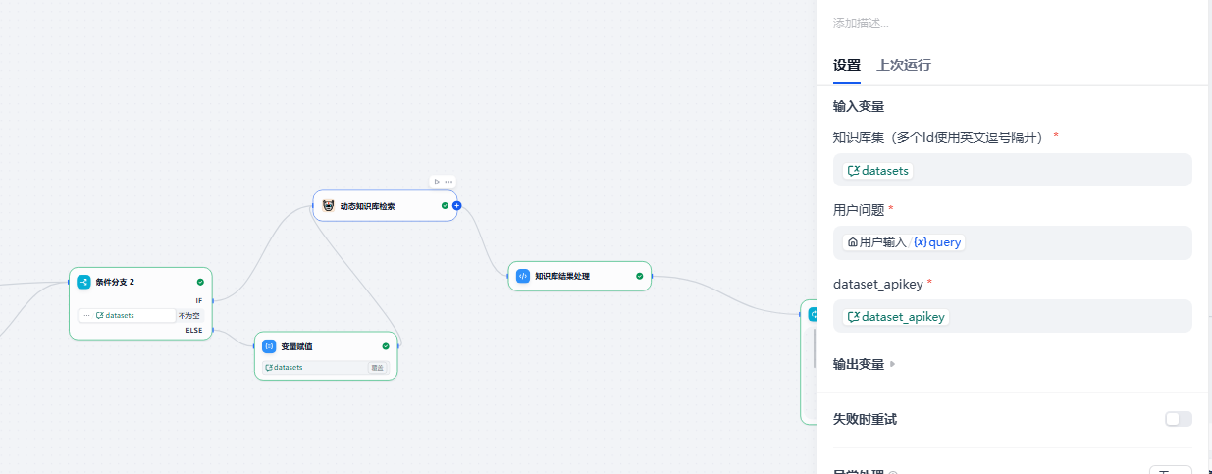
Task: Click the three-dot prefix in the IF condition
Action: click(87, 315)
